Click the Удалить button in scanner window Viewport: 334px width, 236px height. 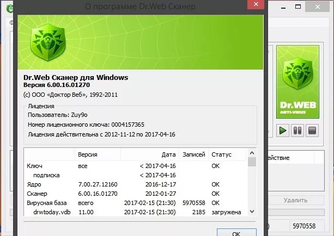click(295, 200)
